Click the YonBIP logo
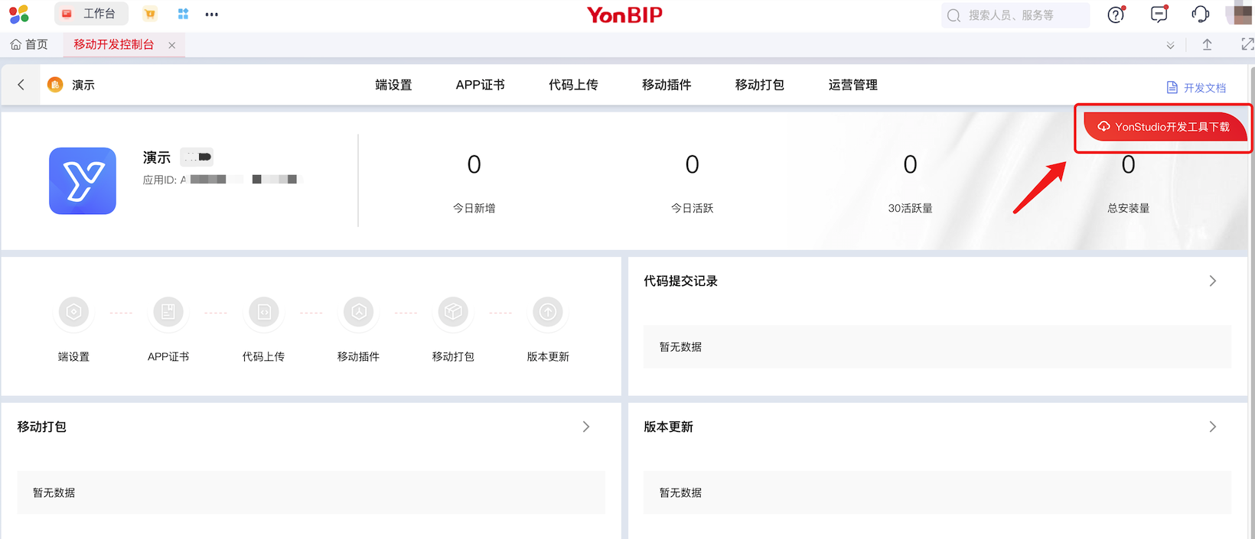Viewport: 1255px width, 539px height. [624, 15]
